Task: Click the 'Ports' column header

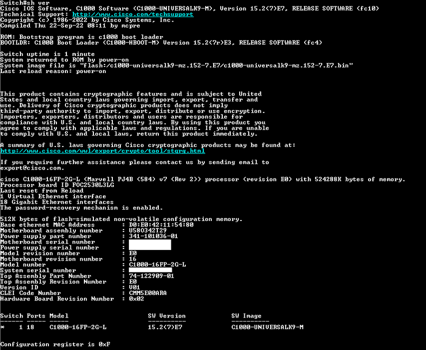Action: [x=36, y=316]
